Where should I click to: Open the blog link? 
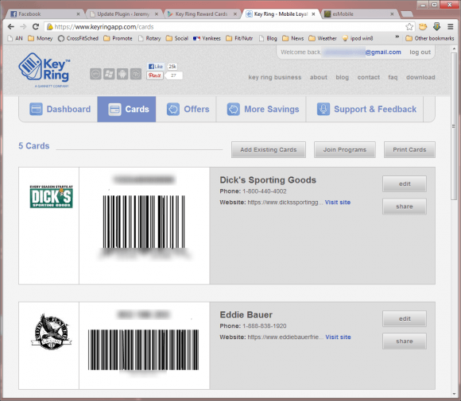point(343,77)
